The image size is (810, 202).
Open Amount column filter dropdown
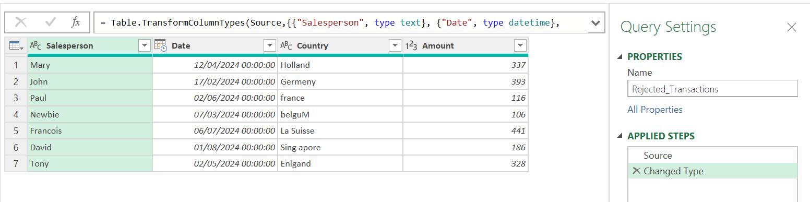pyautogui.click(x=520, y=46)
